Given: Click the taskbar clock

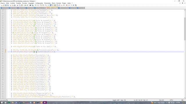Looking at the screenshot, I should (178, 103).
